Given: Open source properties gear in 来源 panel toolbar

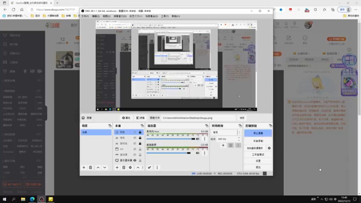Looking at the screenshot, I should click(130, 167).
